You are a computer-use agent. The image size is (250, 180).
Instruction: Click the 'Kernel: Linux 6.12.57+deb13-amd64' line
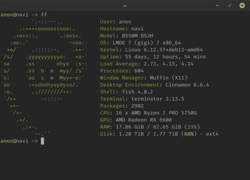click(x=151, y=50)
